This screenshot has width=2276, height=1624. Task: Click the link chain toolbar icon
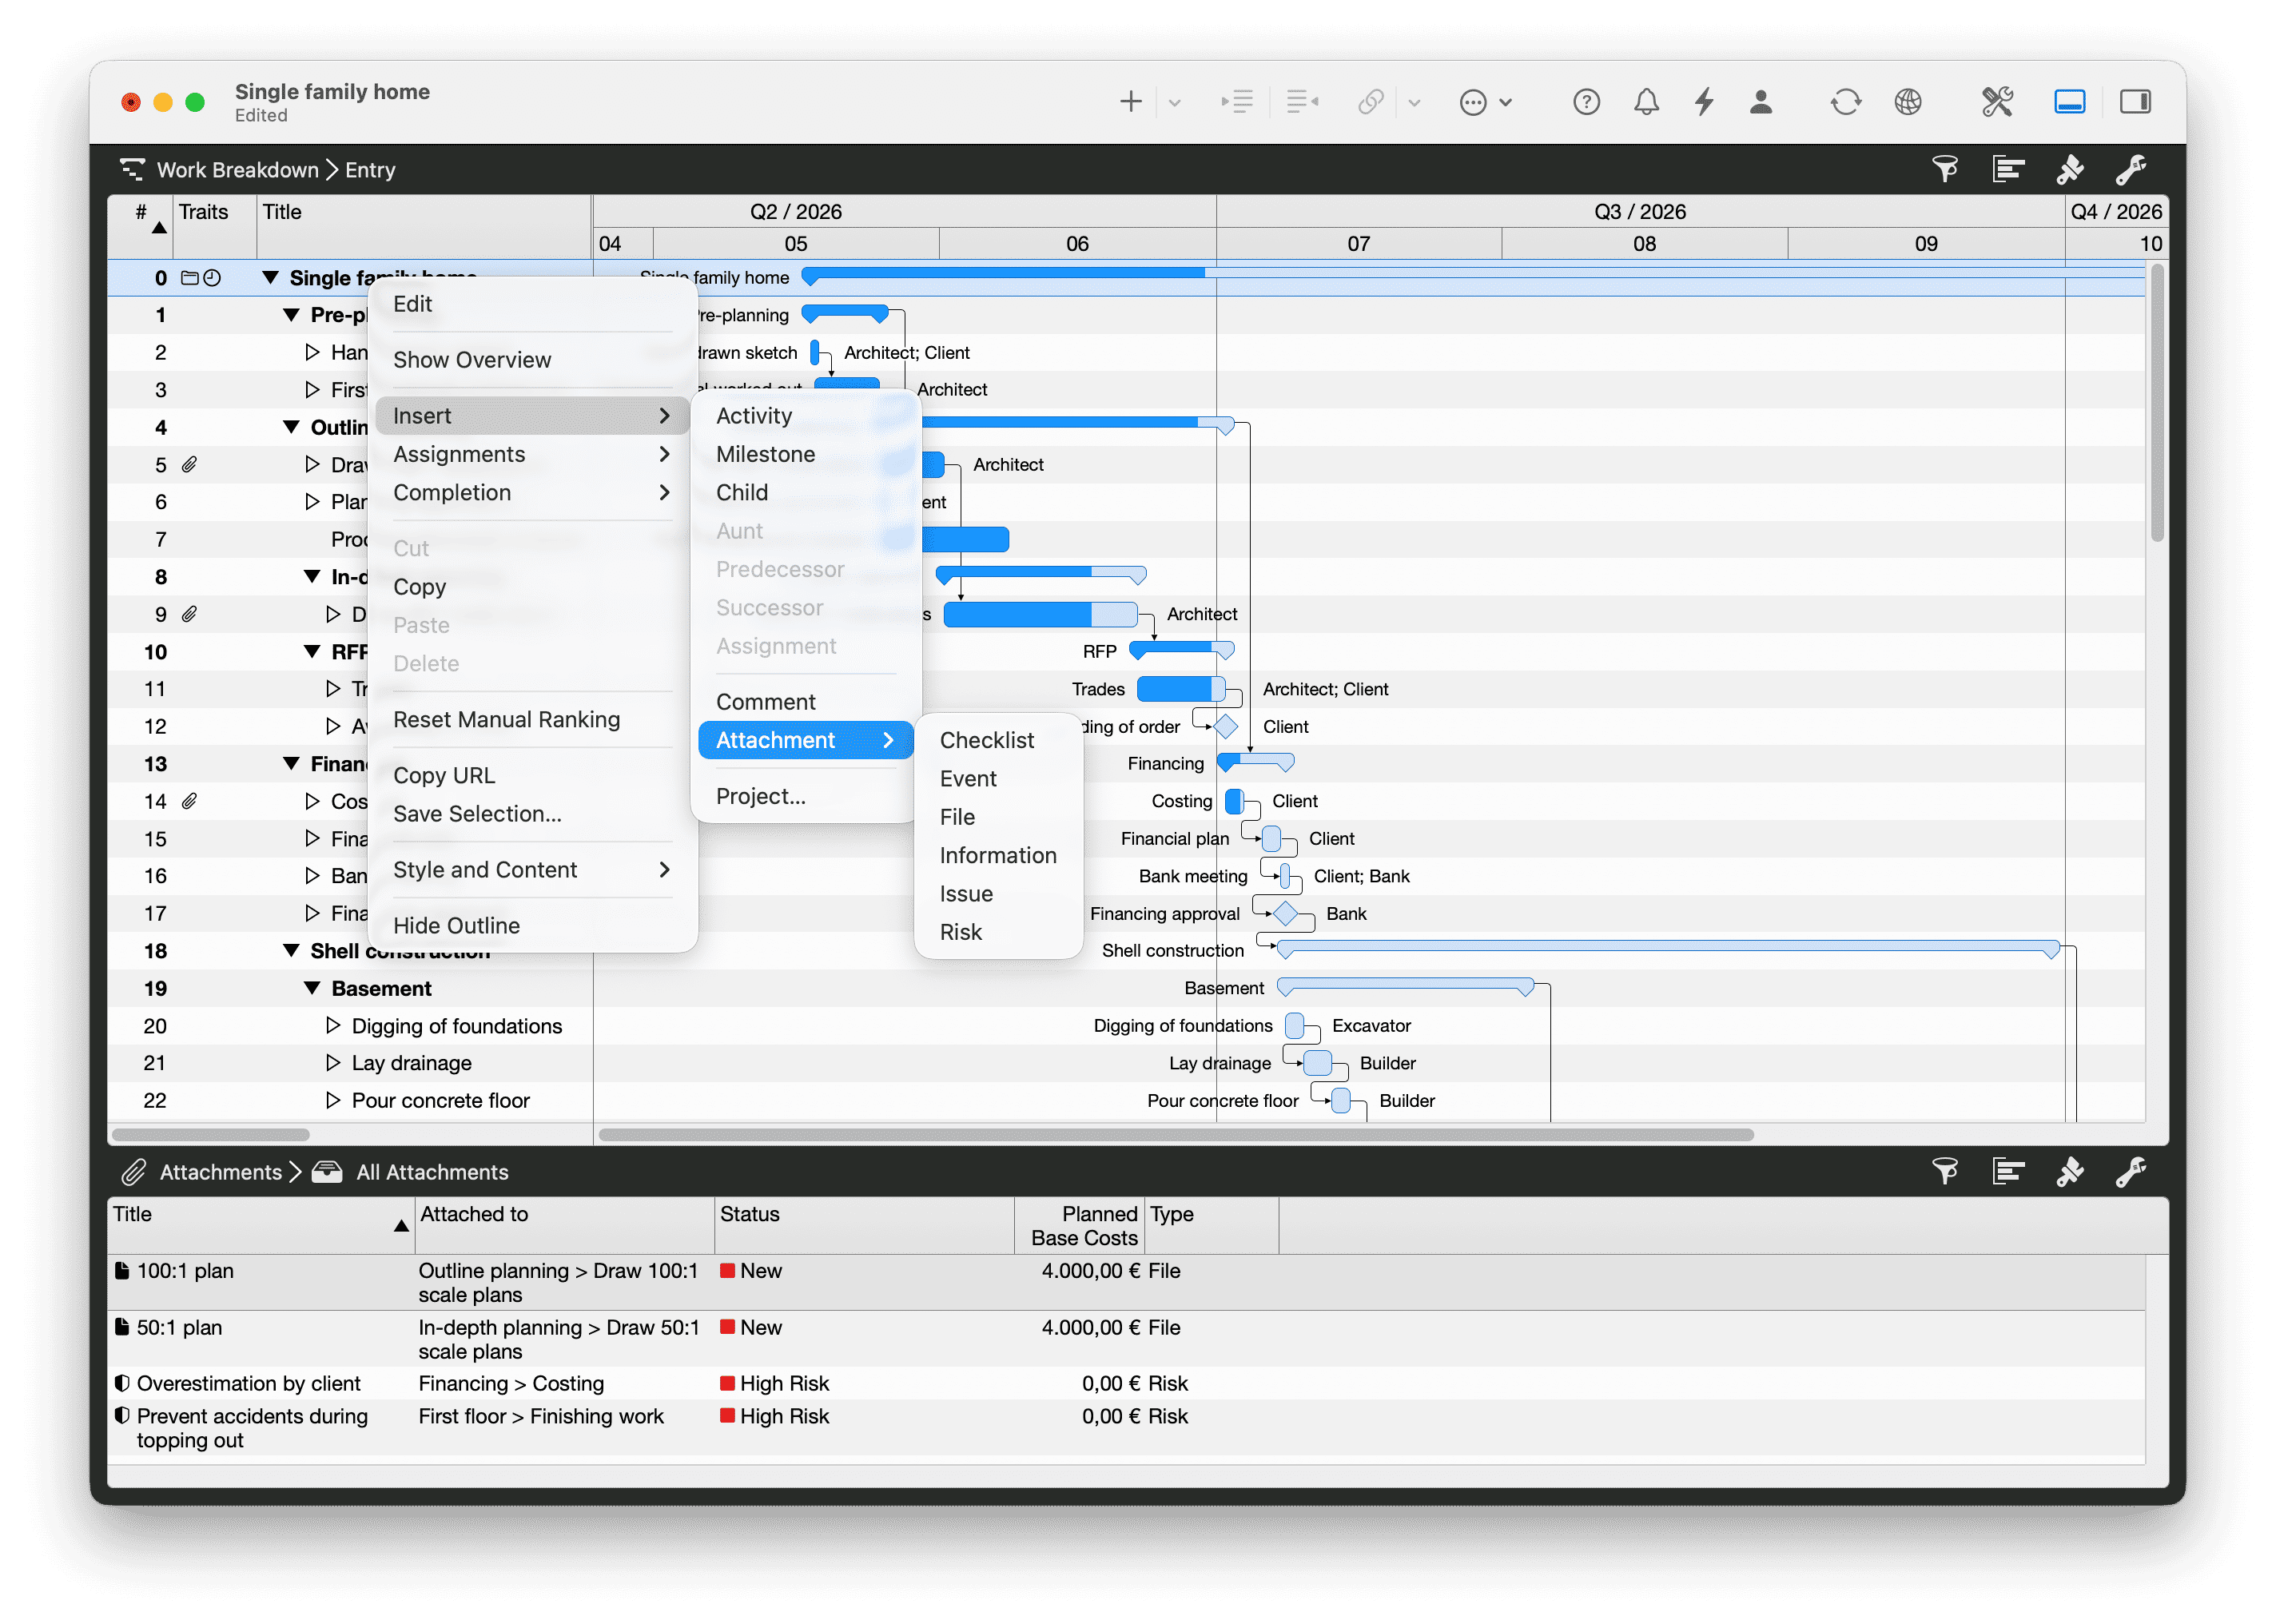click(x=1370, y=102)
